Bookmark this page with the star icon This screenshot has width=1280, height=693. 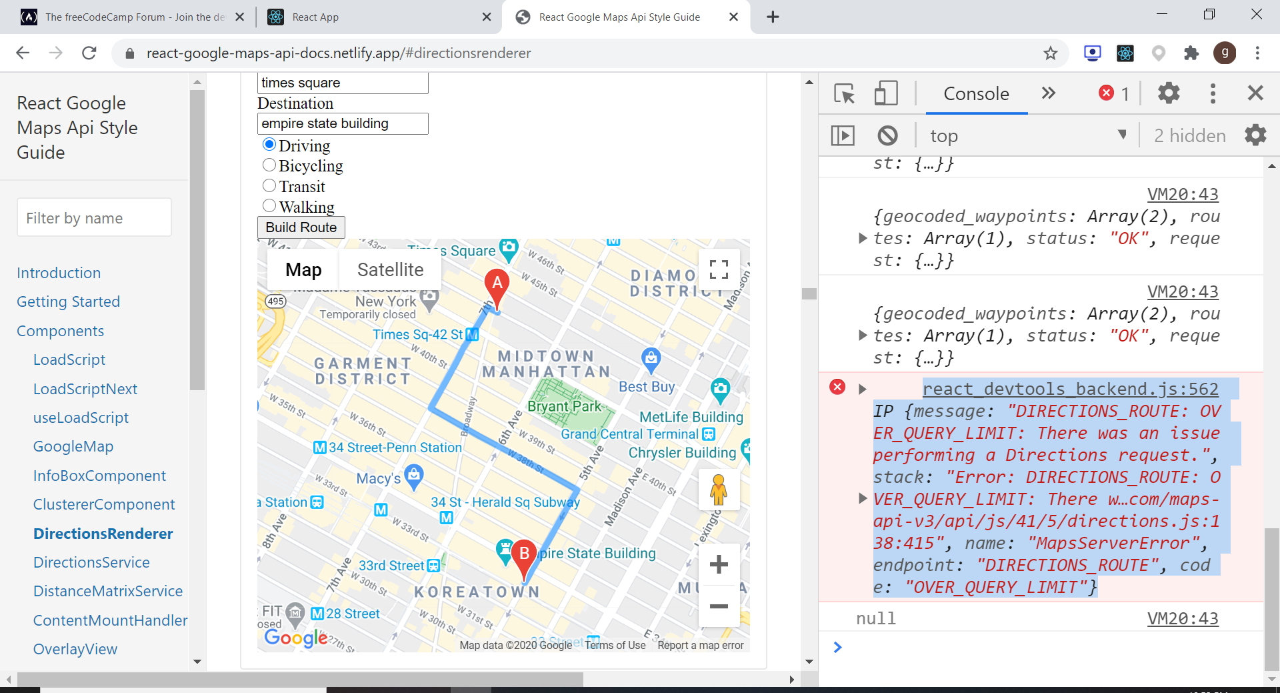coord(1051,53)
